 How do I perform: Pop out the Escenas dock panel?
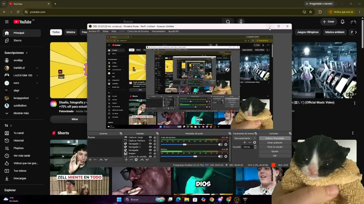tap(121, 133)
